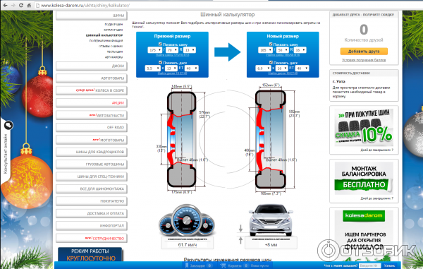Click the browser home icon
423x269 pixels.
[x=29, y=5]
